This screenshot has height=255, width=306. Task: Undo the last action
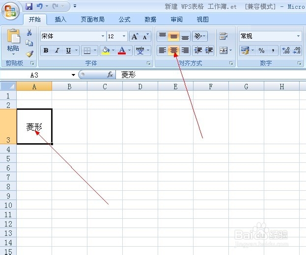point(39,6)
